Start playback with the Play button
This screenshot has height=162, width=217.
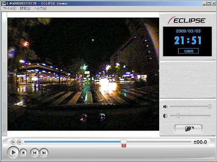pyautogui.click(x=13, y=153)
